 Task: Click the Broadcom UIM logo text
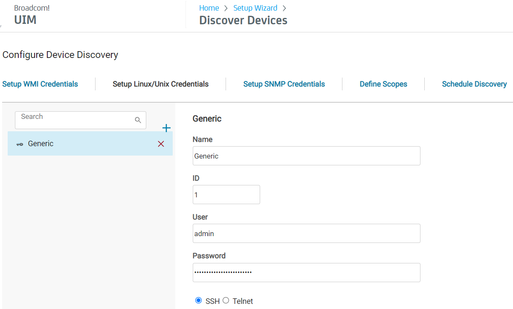(26, 20)
